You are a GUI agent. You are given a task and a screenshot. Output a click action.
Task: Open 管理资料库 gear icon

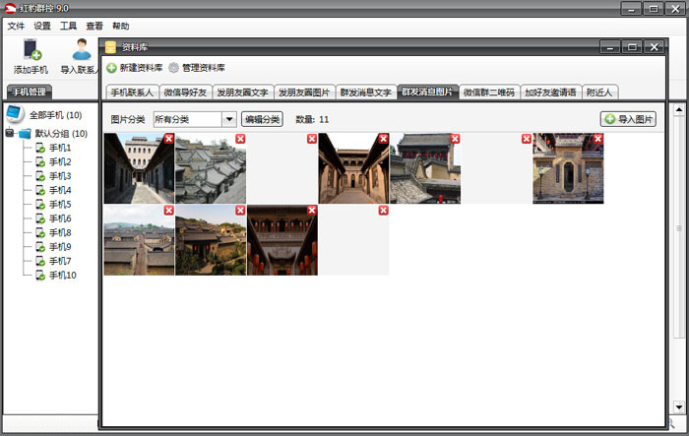174,68
